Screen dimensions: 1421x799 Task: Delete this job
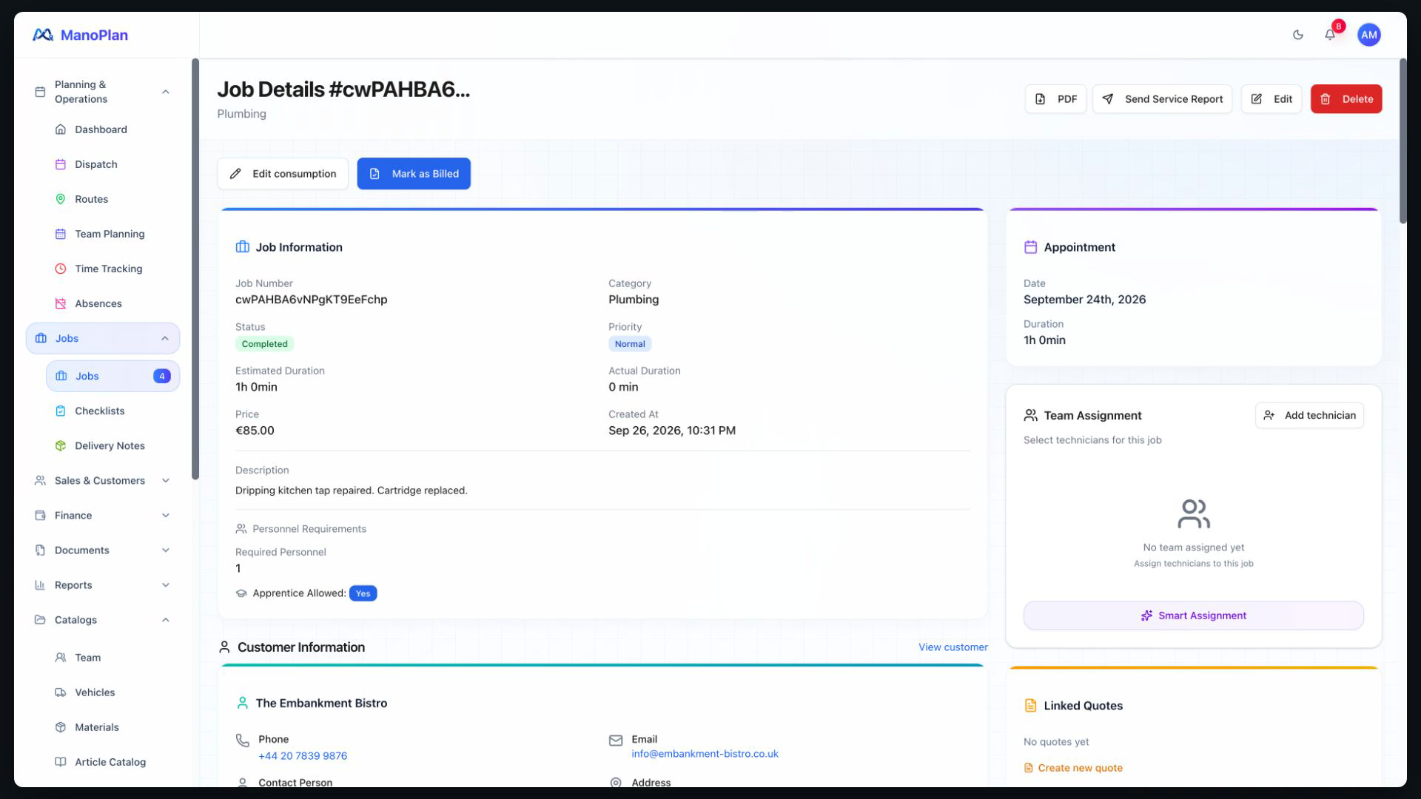tap(1346, 99)
